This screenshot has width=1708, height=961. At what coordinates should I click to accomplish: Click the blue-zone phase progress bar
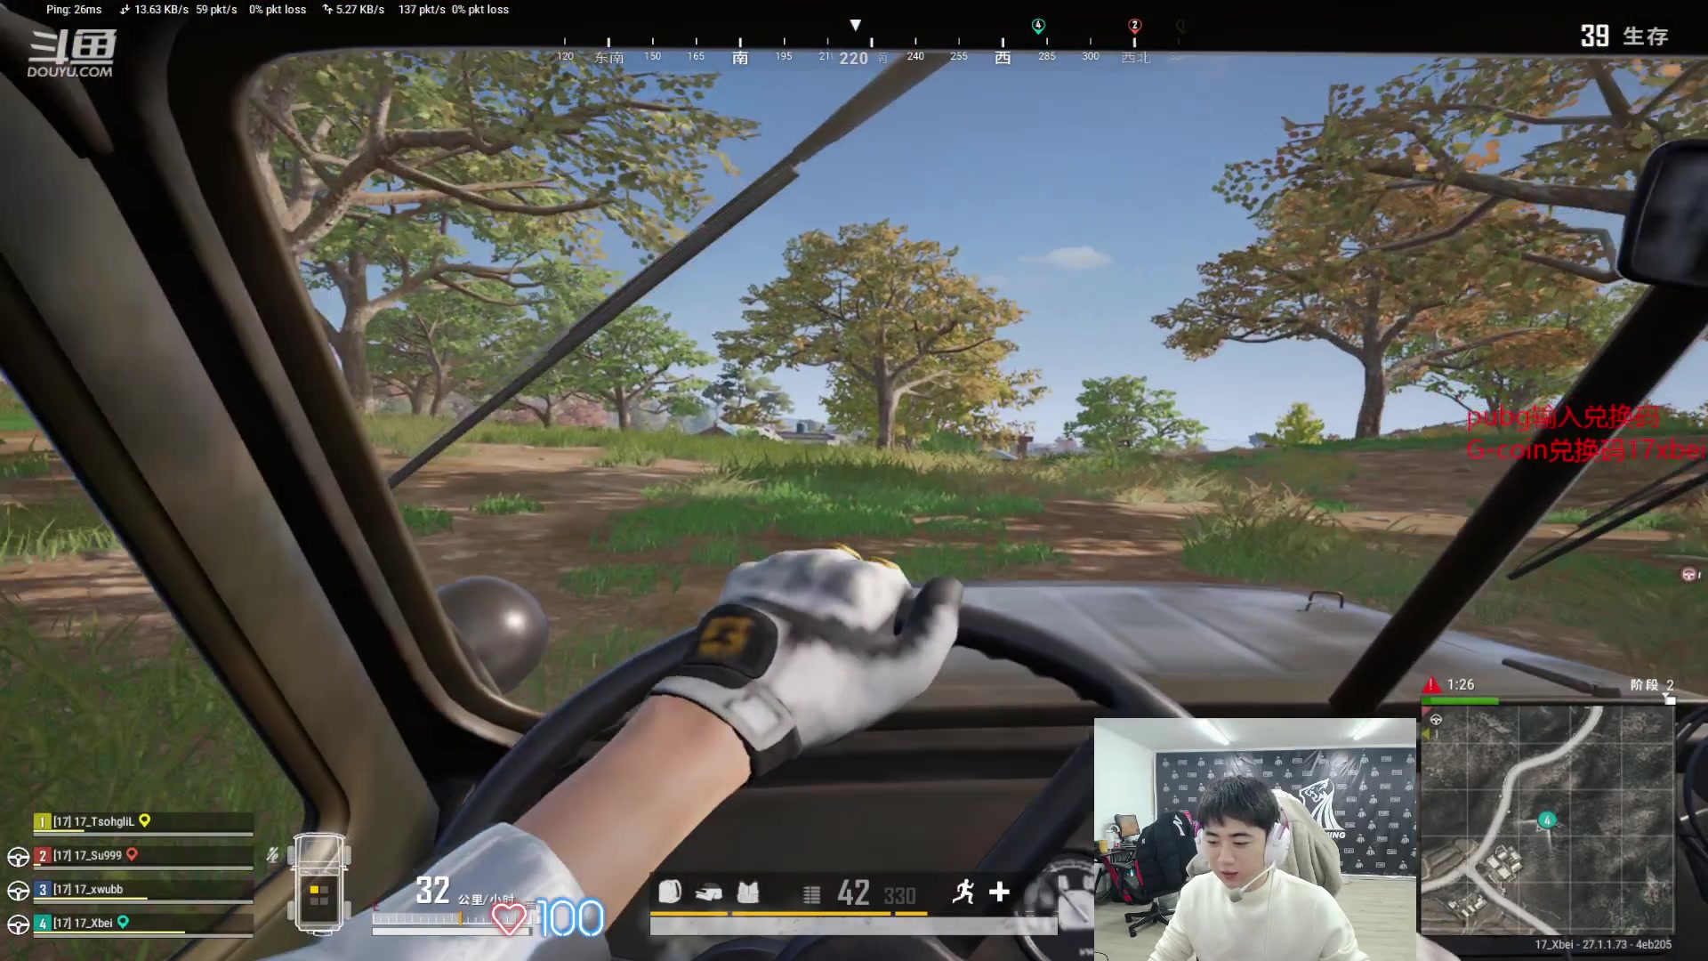[1547, 701]
